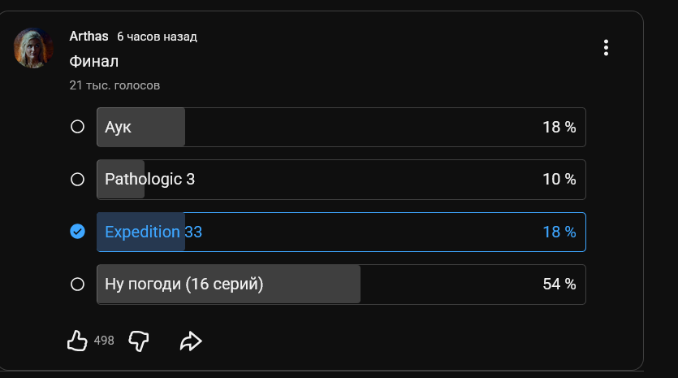Vote by clicking the Аук option text
The height and width of the screenshot is (378, 678).
(x=119, y=127)
